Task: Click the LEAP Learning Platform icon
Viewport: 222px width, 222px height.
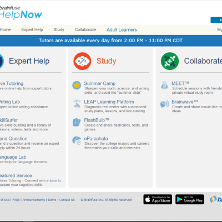Action: (77, 104)
